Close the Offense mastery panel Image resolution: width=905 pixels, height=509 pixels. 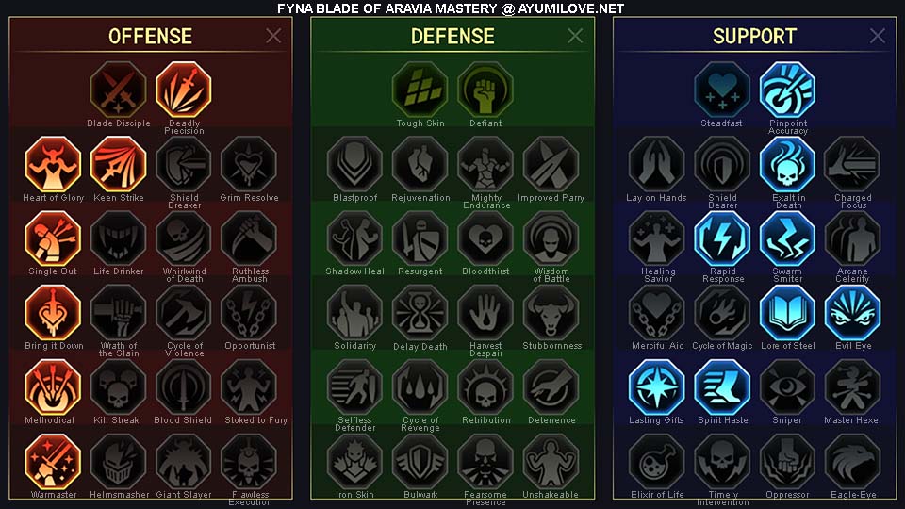point(273,36)
